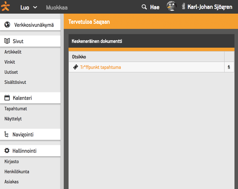Open the Hae search
The image size is (238, 189).
tap(155, 7)
